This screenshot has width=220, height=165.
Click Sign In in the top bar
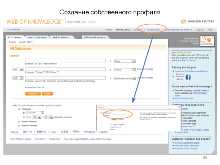pyautogui.click(x=109, y=30)
